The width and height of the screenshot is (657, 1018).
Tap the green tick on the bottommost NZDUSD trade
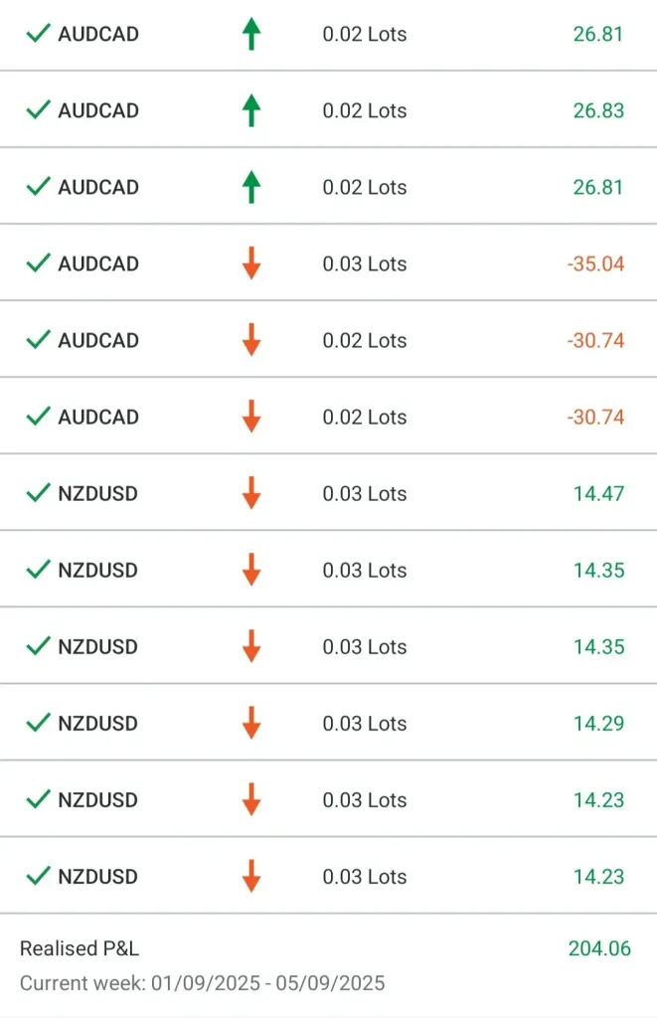tap(38, 876)
